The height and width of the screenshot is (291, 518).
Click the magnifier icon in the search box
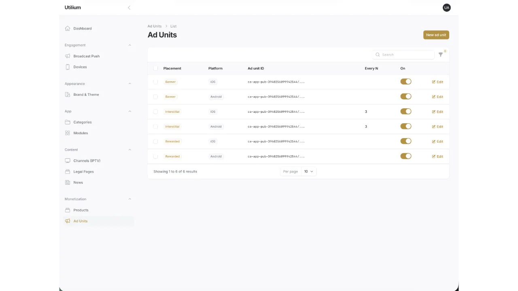tap(378, 55)
